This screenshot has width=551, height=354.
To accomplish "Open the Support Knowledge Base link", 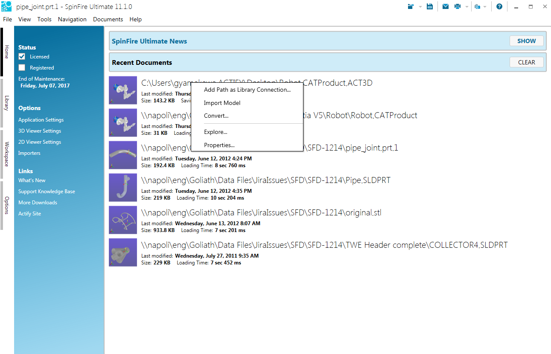I will coord(47,192).
